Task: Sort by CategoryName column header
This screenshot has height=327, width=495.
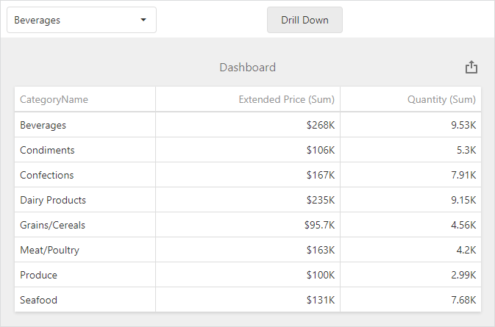Action: tap(54, 100)
